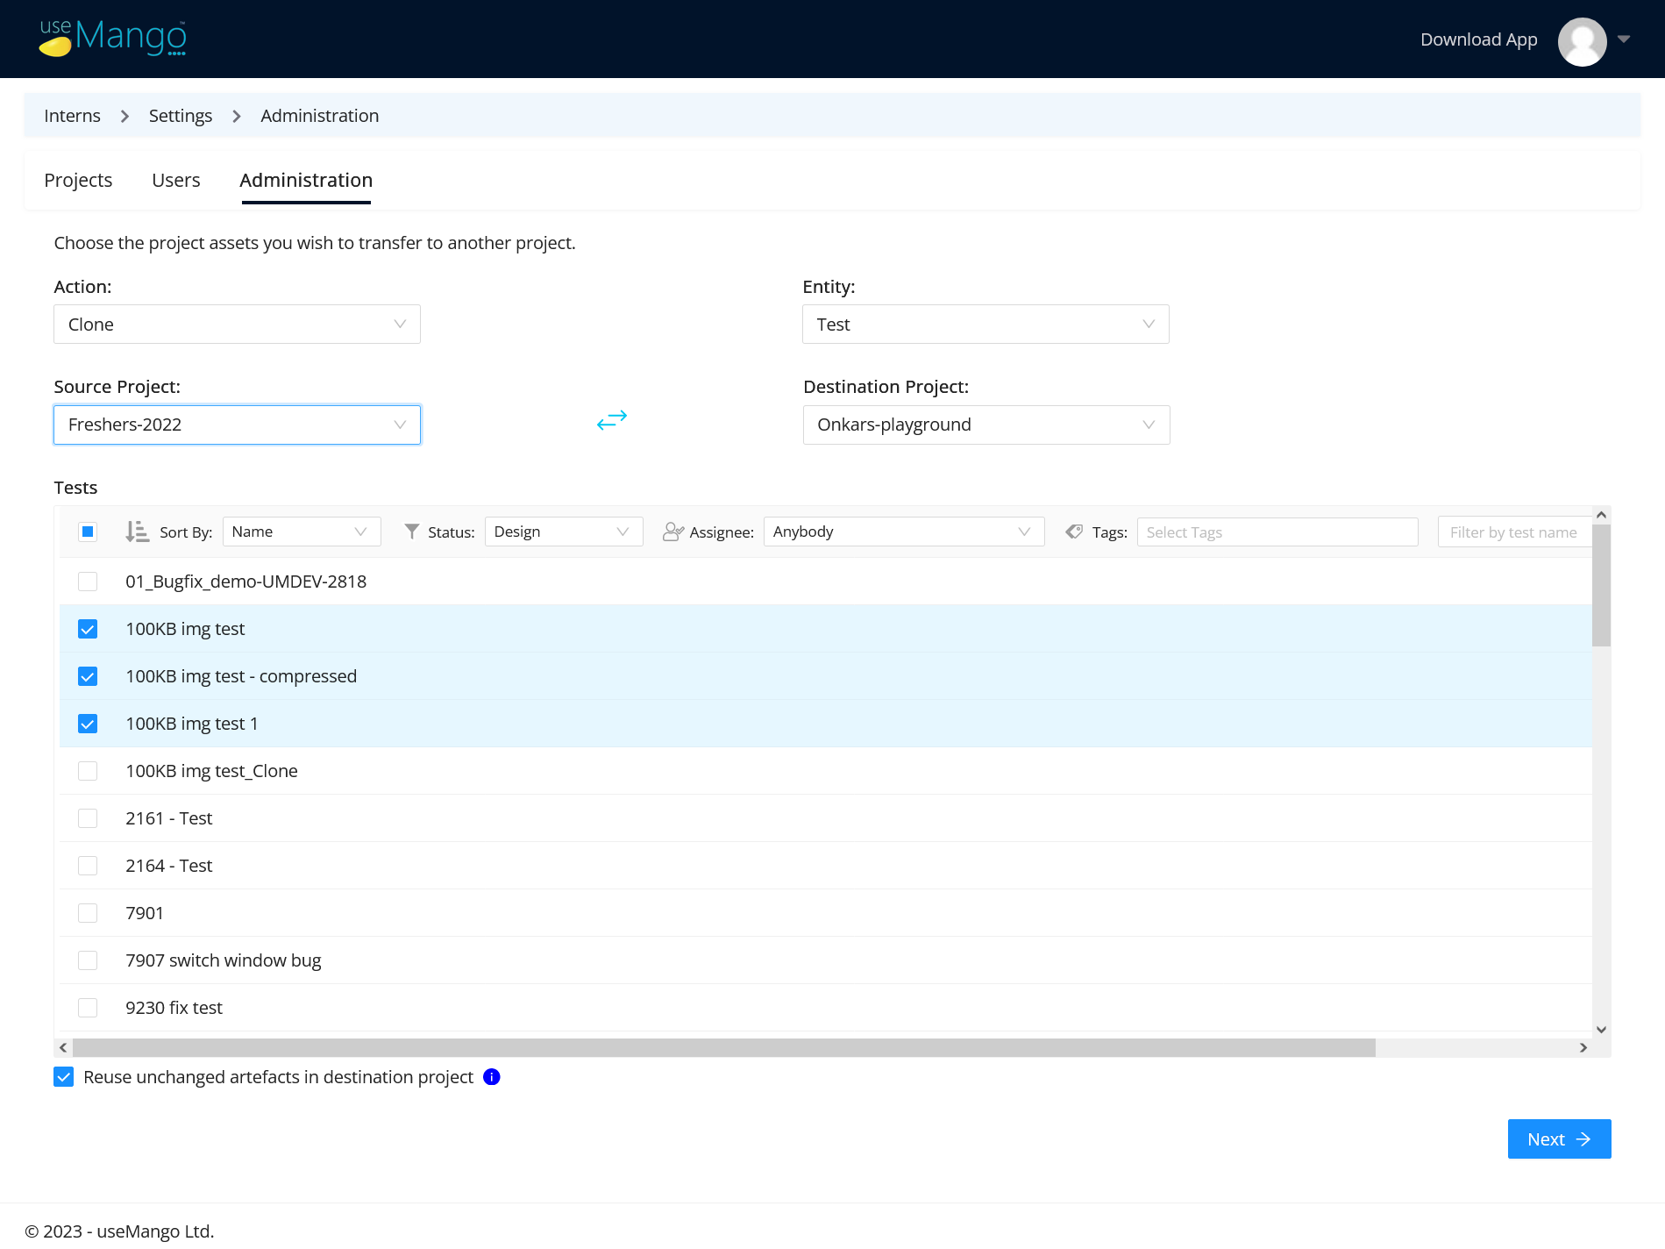Check the 2164 - Test checkbox
1665x1249 pixels.
[x=88, y=866]
